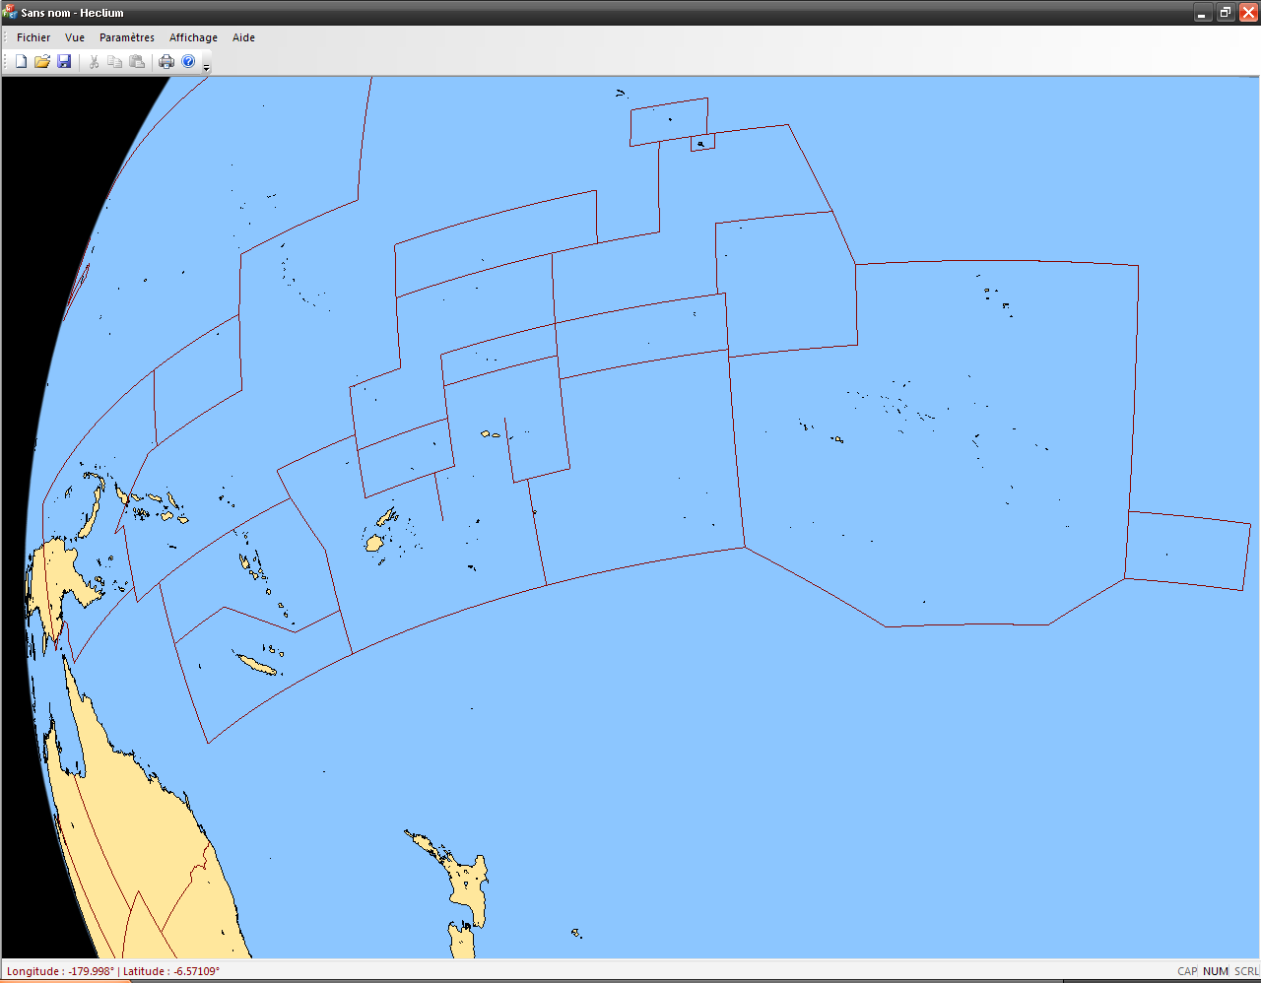The width and height of the screenshot is (1261, 983).
Task: Open the Paramètres menu
Action: (x=127, y=37)
